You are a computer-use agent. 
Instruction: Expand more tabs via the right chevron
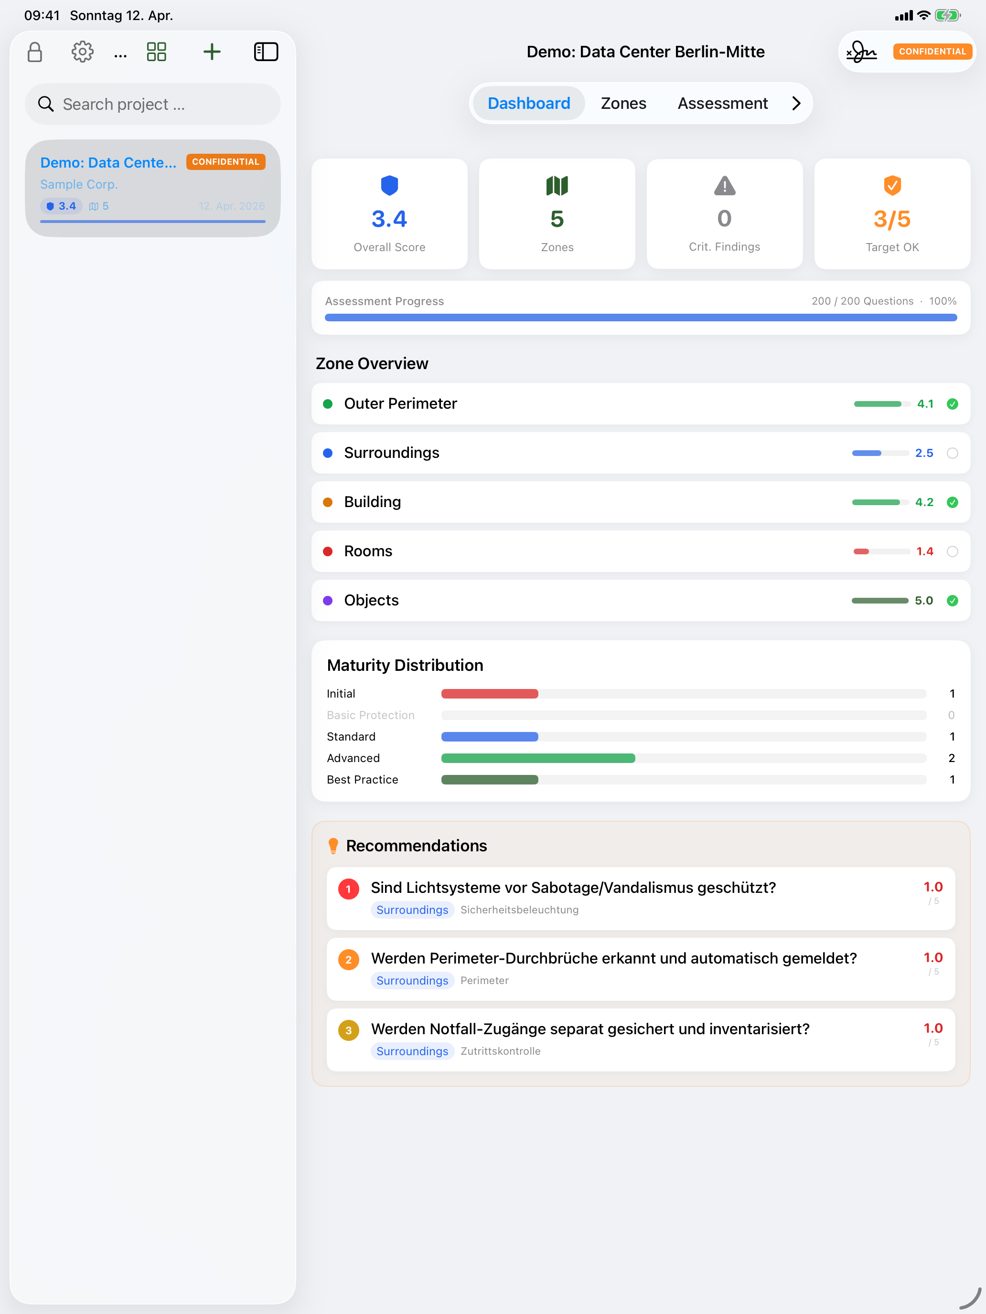(796, 103)
